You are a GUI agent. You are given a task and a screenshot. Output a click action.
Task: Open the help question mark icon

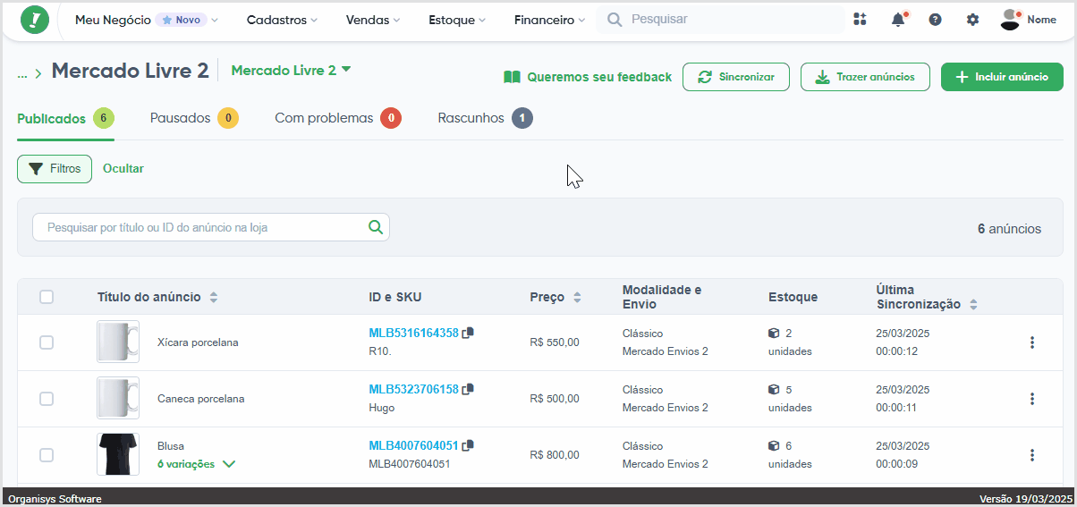coord(935,20)
